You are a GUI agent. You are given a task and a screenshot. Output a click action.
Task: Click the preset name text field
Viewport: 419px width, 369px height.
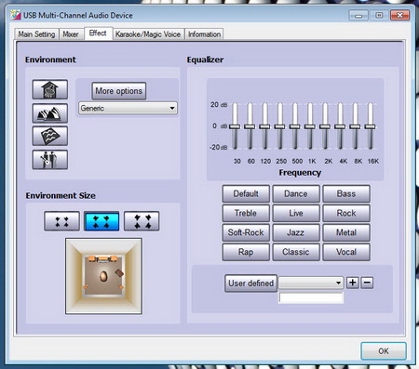311,297
